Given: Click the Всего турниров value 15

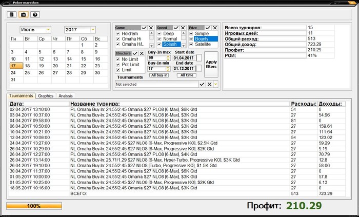Looking at the screenshot, I should coord(310,28).
